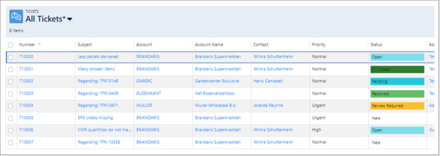Check the box for ticket T10000
440x156 pixels.
point(10,57)
